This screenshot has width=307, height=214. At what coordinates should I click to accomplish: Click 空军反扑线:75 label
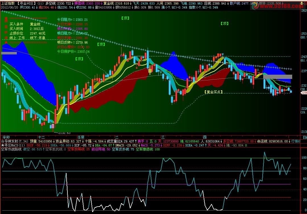(123, 150)
